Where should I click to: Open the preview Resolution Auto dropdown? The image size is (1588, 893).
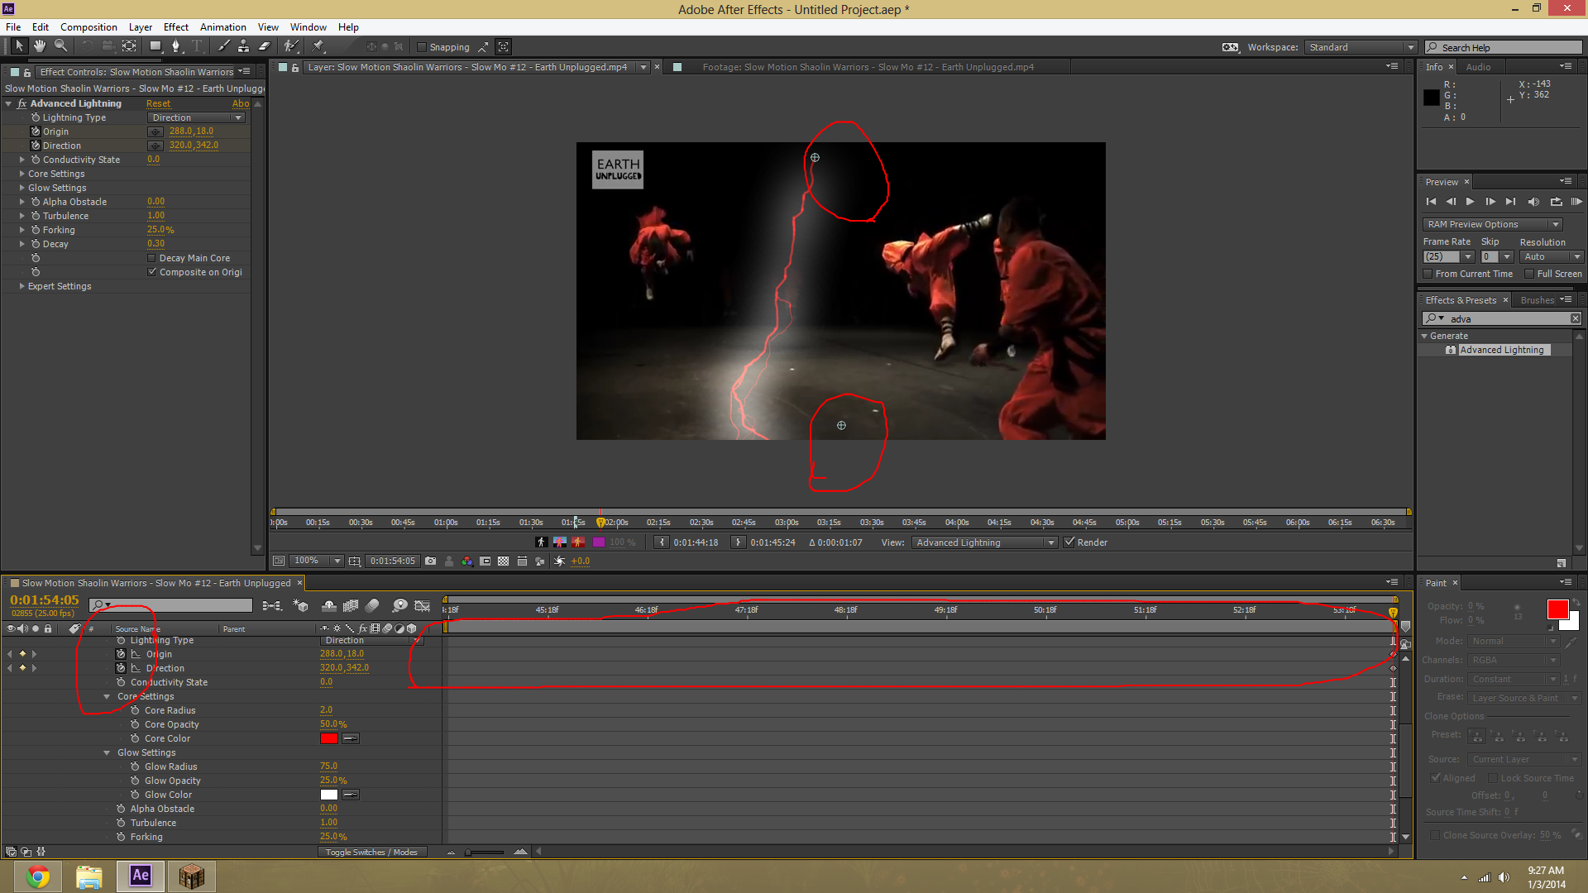(1551, 257)
